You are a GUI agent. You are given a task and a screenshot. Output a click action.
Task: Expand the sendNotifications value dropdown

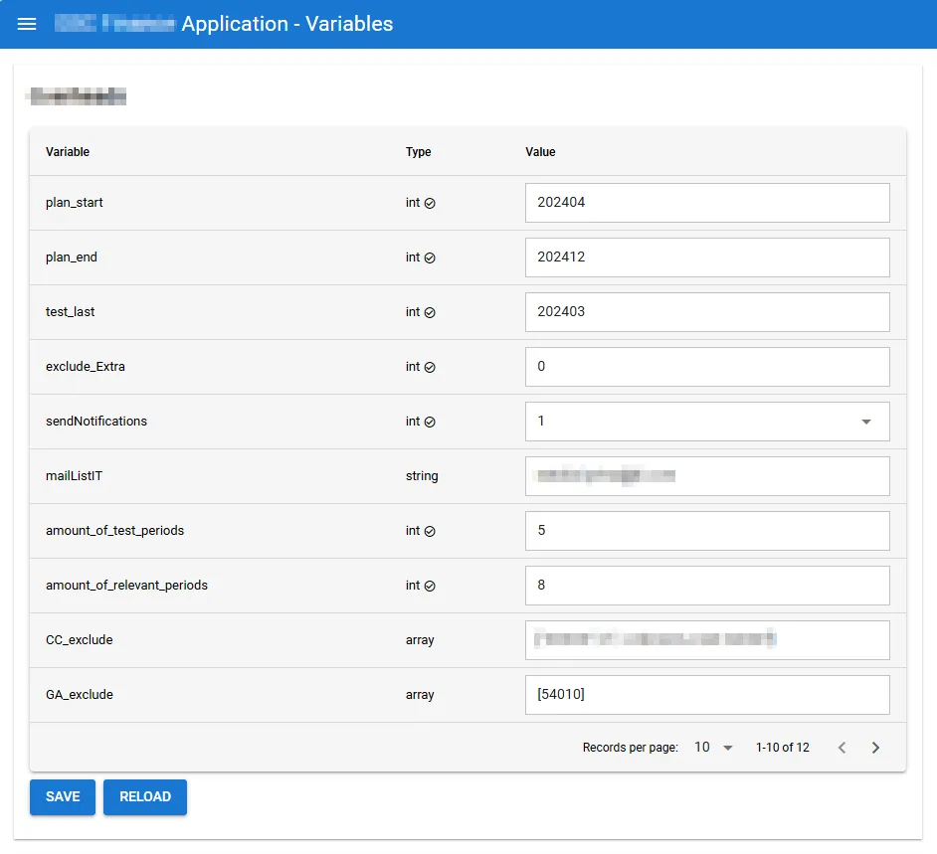click(x=865, y=422)
